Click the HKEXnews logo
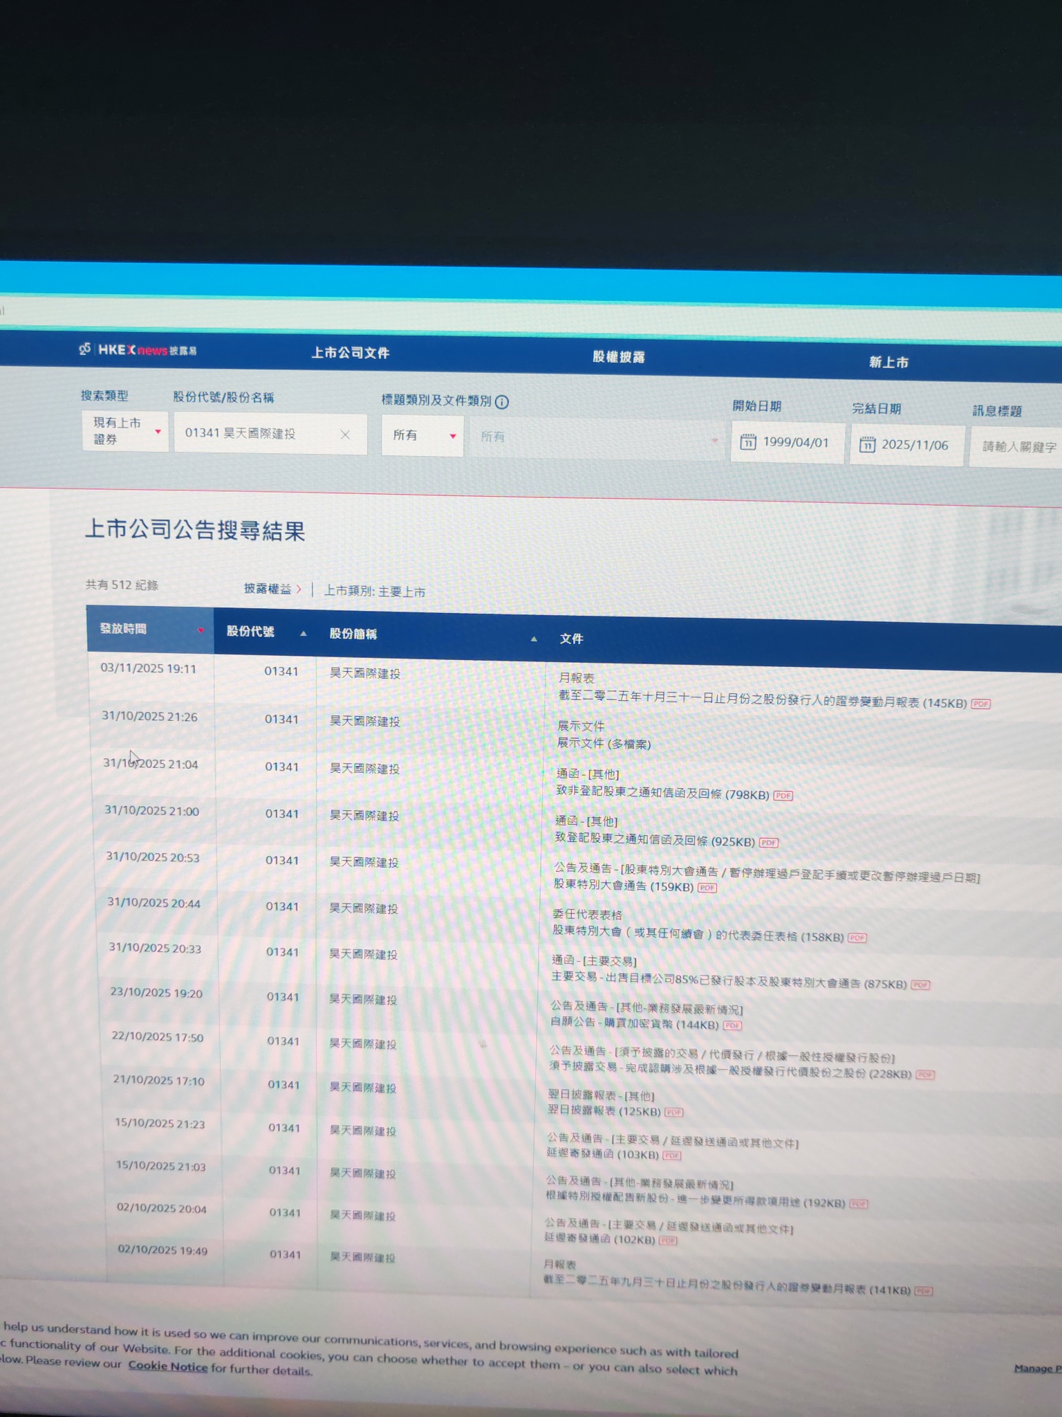This screenshot has height=1417, width=1062. [138, 350]
